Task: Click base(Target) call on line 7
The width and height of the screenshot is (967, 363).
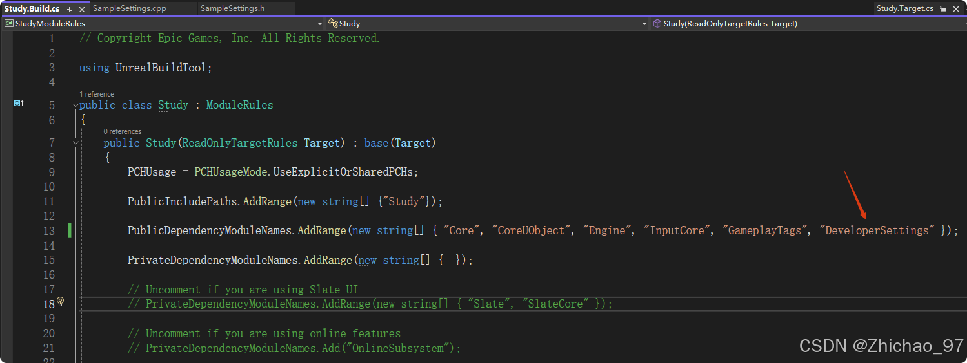Action: click(x=400, y=142)
